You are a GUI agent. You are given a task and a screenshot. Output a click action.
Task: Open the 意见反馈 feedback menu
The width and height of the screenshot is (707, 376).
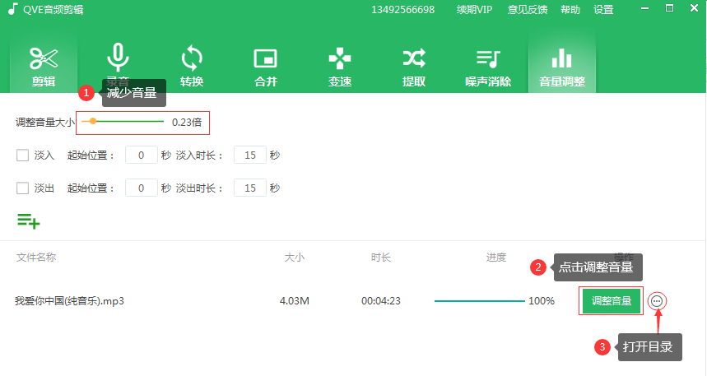pos(528,10)
